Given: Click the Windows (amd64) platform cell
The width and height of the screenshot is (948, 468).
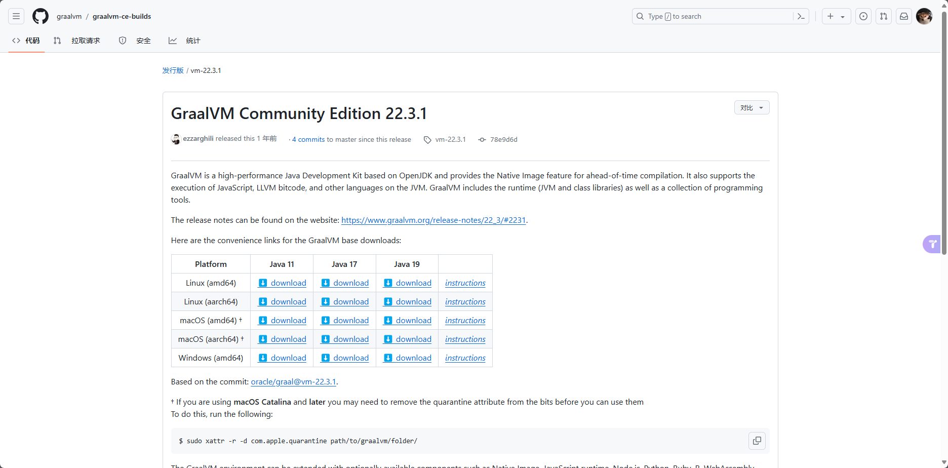Looking at the screenshot, I should click(211, 358).
